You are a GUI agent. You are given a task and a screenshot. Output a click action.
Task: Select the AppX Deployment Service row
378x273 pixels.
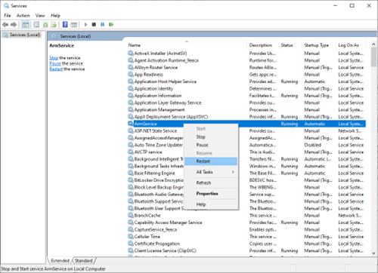click(246, 116)
